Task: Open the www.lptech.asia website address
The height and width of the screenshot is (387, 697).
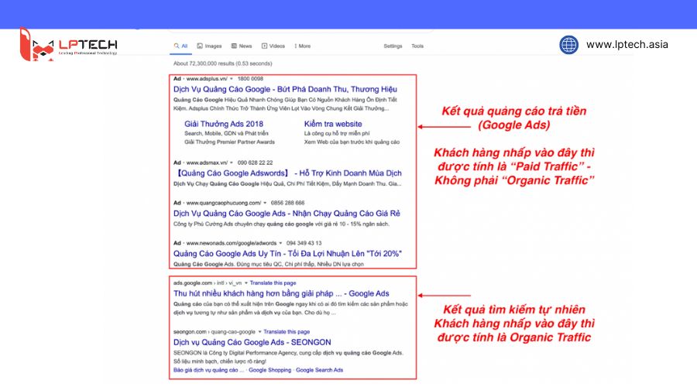Action: 627,44
